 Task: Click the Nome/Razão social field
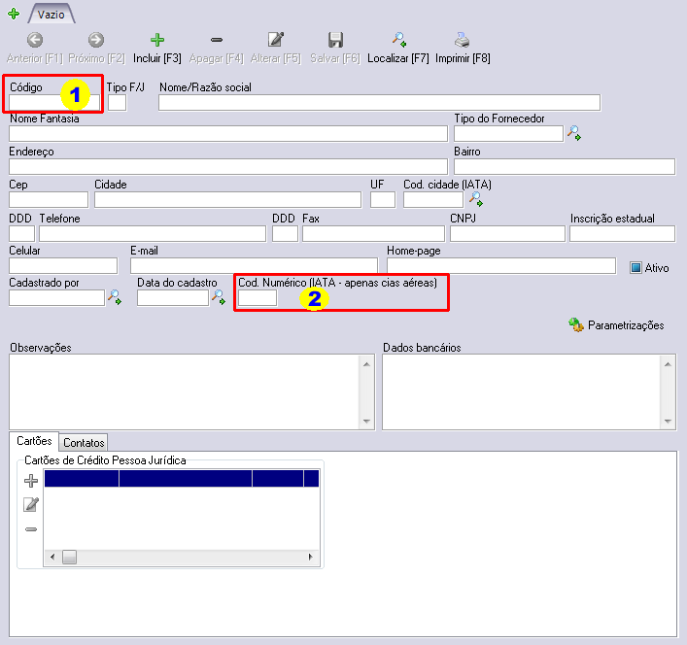pos(379,102)
